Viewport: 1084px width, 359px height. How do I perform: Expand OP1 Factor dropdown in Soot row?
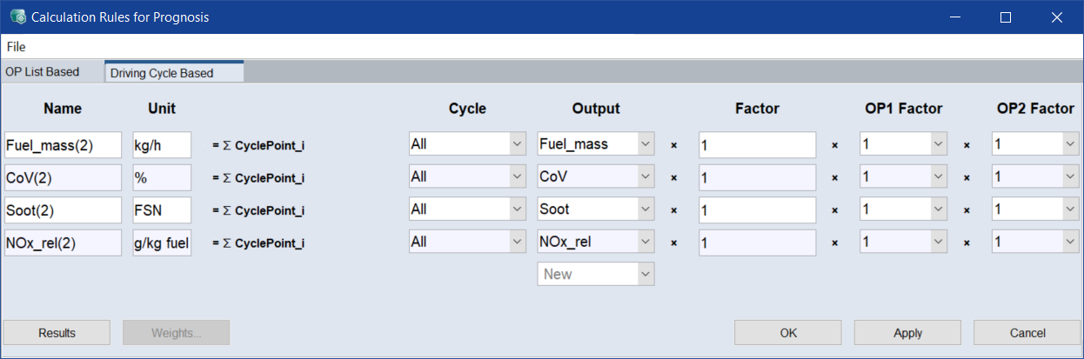click(903, 209)
